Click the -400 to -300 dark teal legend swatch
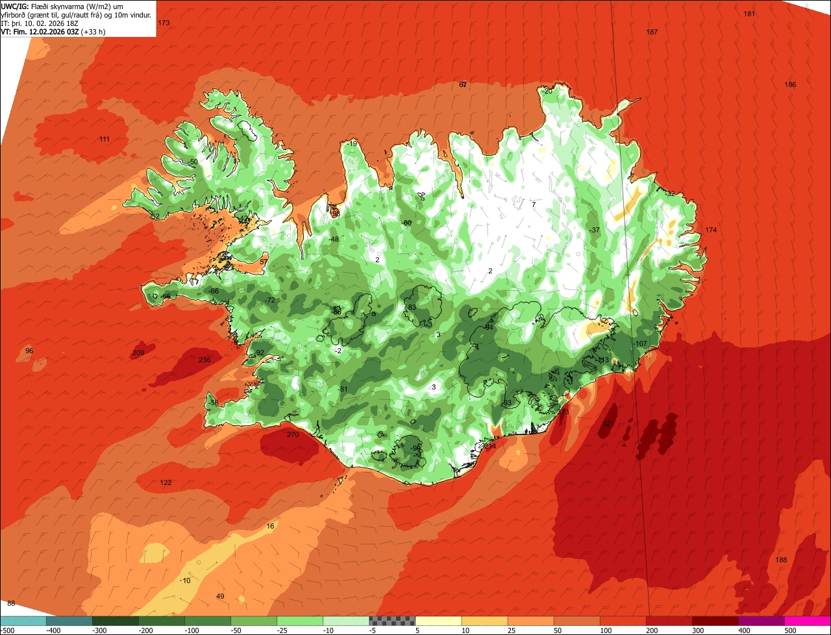 tap(69, 621)
